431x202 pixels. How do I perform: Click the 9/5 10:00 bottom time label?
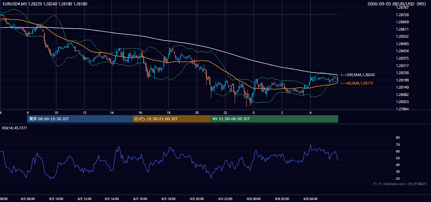pyautogui.click(x=56, y=199)
